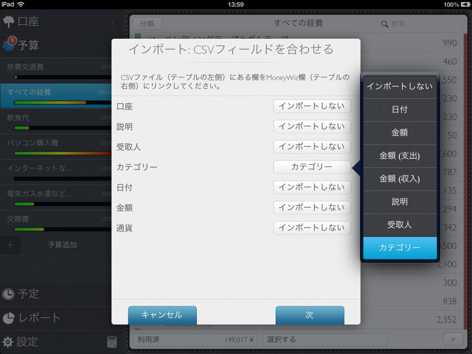
Task: Choose 受取人 in popup list
Action: 400,225
